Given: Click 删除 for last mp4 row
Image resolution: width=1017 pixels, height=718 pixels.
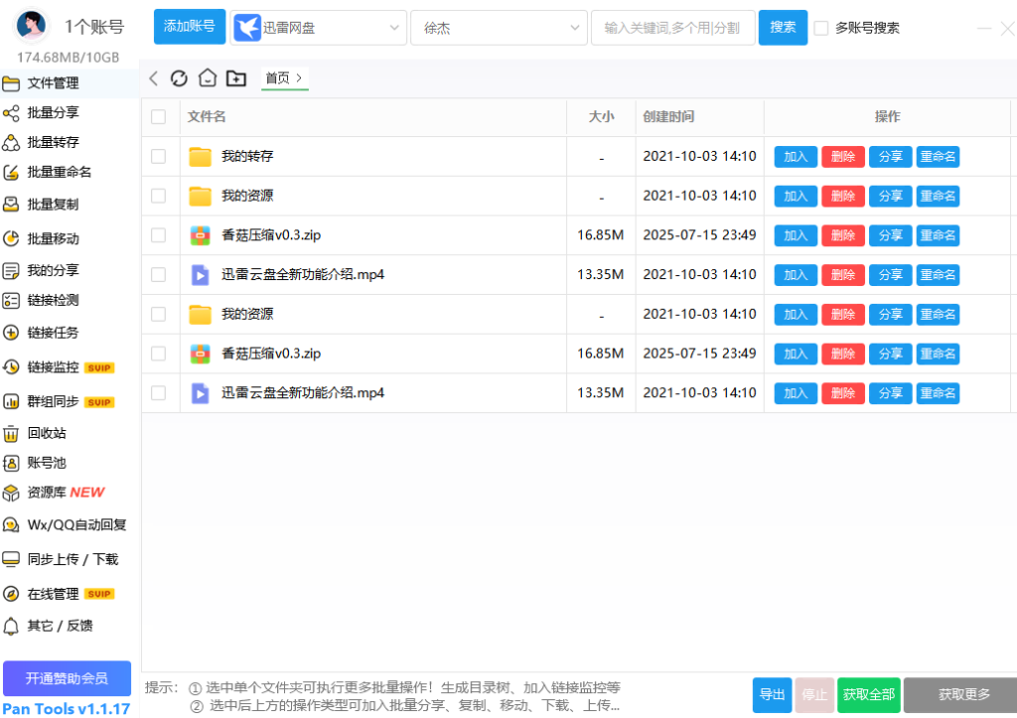Looking at the screenshot, I should click(842, 393).
